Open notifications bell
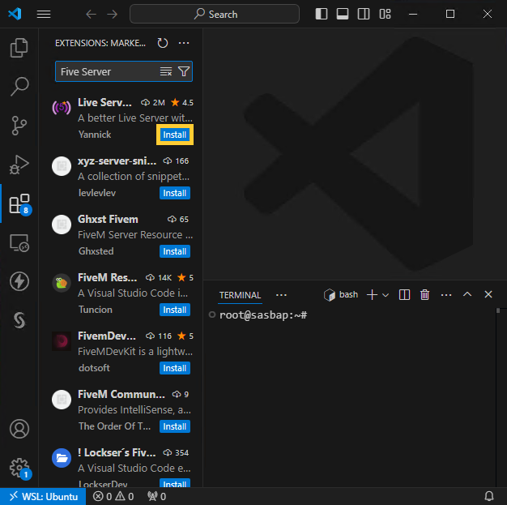Viewport: 507px width, 505px height. pyautogui.click(x=489, y=496)
